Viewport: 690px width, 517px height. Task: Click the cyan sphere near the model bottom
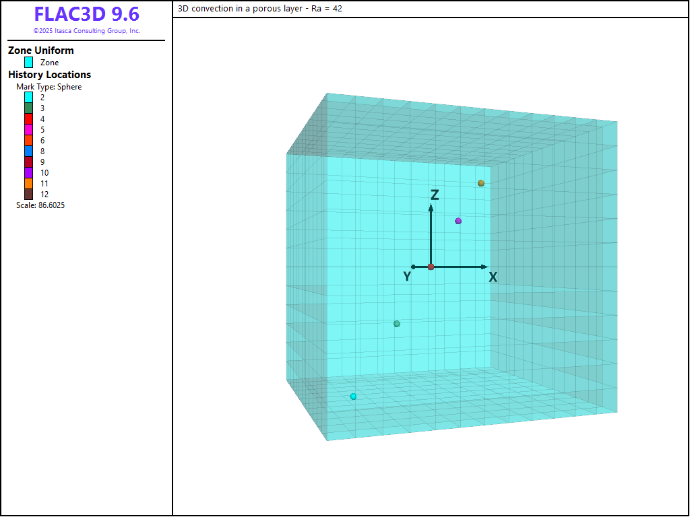point(353,397)
